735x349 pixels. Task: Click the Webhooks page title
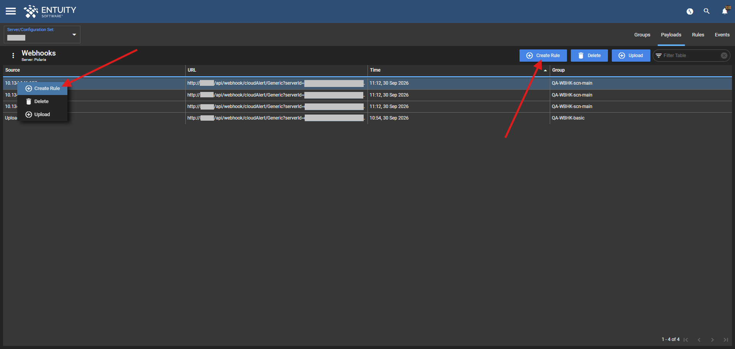pyautogui.click(x=39, y=53)
